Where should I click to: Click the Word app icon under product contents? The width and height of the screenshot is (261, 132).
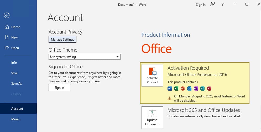coord(169,89)
